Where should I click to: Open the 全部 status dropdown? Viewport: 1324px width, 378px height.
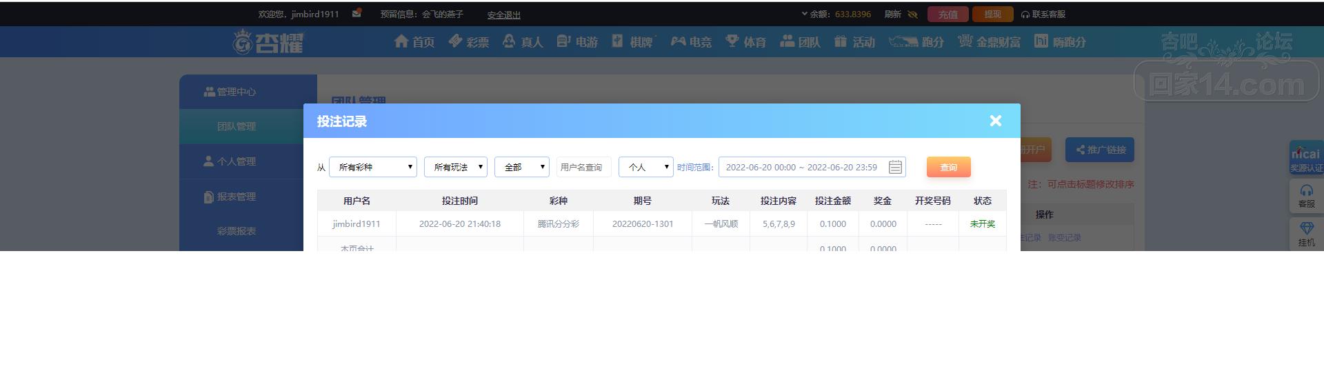[522, 167]
